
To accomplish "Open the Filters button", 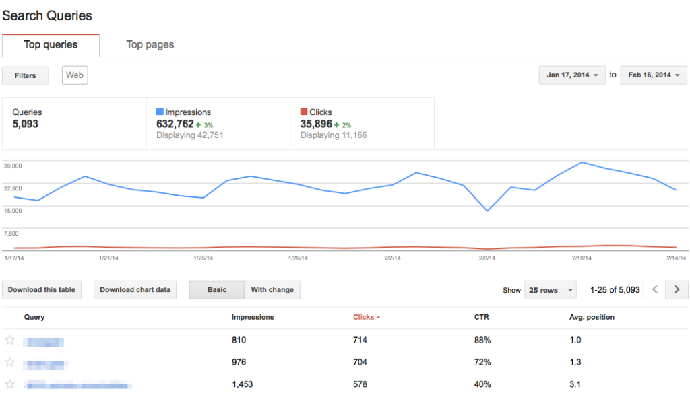I will pyautogui.click(x=25, y=75).
